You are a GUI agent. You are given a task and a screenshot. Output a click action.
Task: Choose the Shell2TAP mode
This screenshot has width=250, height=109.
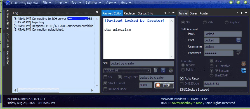pyautogui.click(x=212, y=76)
